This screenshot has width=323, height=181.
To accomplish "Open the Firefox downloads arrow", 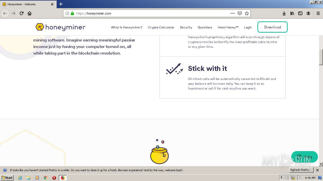I will 284,13.
